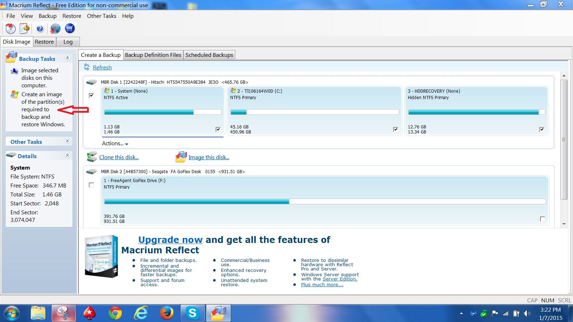Screen dimensions: 573x322
Task: Open the Other Tasks menu in menu bar
Action: point(102,16)
